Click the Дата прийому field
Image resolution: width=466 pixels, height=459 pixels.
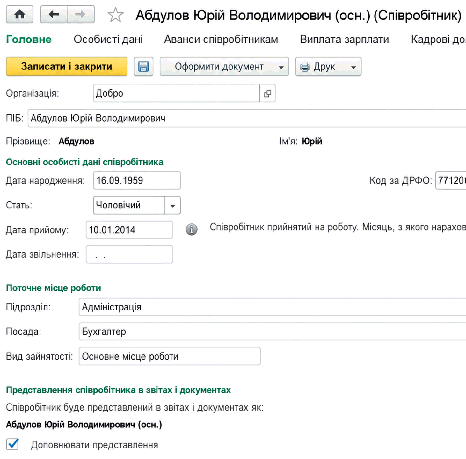pyautogui.click(x=129, y=230)
